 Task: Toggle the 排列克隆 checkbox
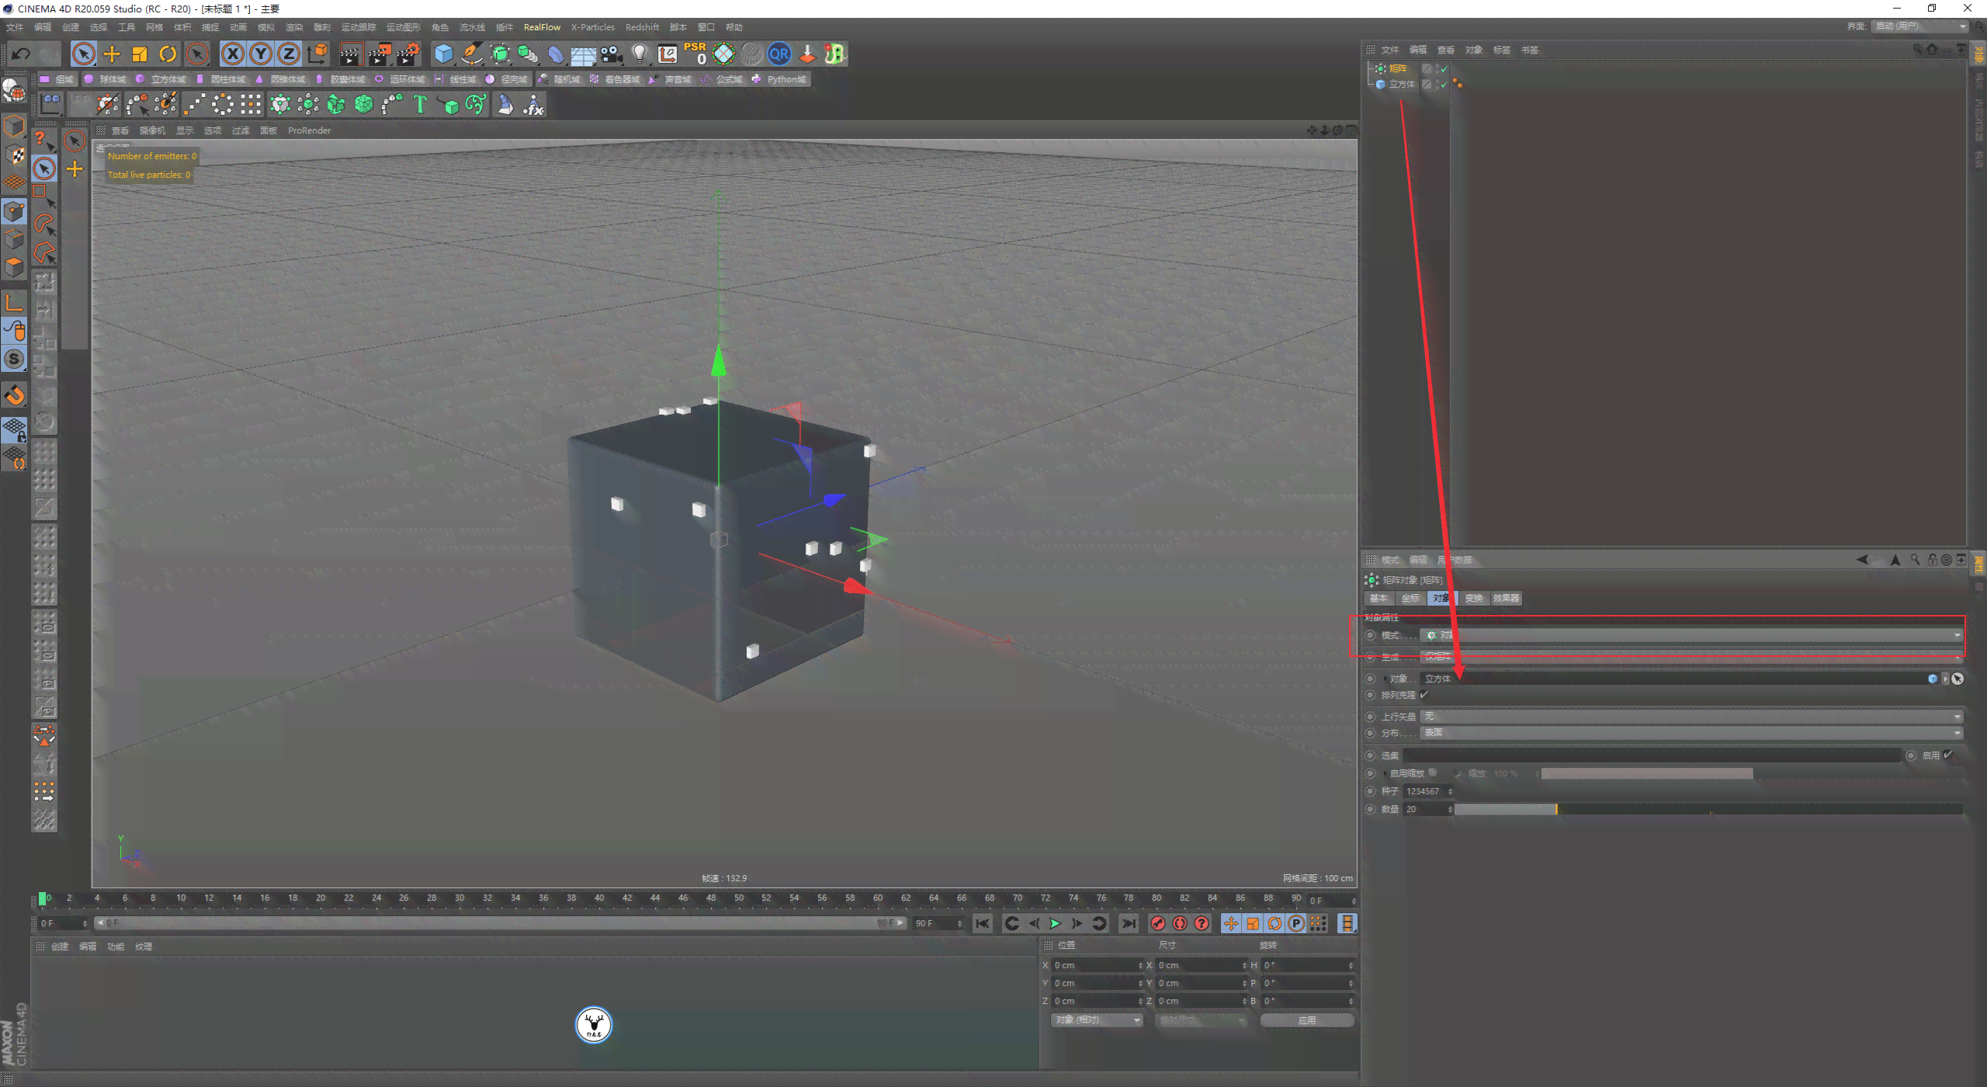coord(1424,695)
